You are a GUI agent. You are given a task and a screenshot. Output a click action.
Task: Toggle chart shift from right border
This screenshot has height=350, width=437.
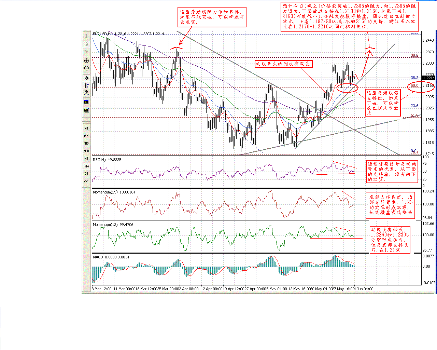86,85
